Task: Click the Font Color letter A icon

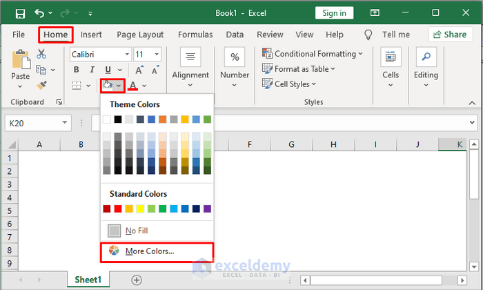Action: click(x=133, y=85)
